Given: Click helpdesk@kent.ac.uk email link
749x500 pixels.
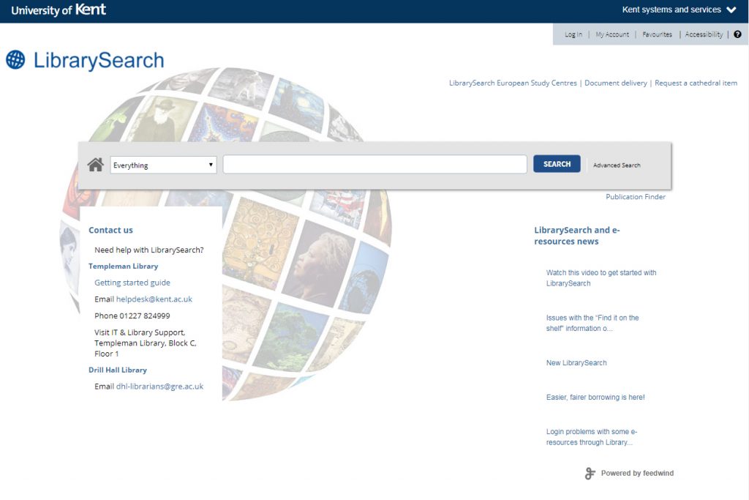Looking at the screenshot, I should point(154,299).
